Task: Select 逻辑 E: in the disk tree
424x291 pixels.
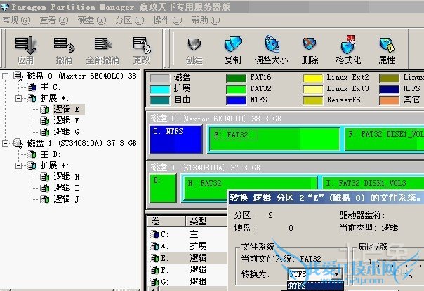Action: tap(67, 109)
